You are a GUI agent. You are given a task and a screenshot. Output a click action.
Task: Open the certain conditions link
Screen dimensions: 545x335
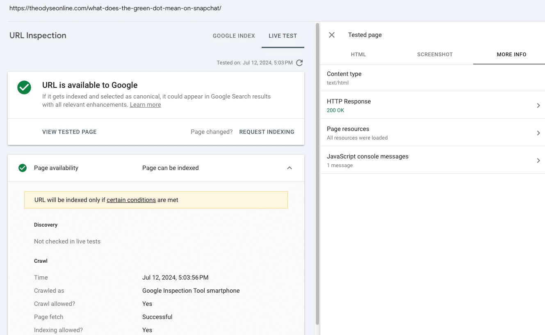pyautogui.click(x=131, y=200)
